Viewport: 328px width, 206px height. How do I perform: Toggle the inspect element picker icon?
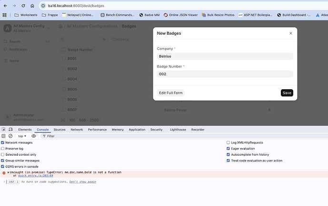click(3, 130)
